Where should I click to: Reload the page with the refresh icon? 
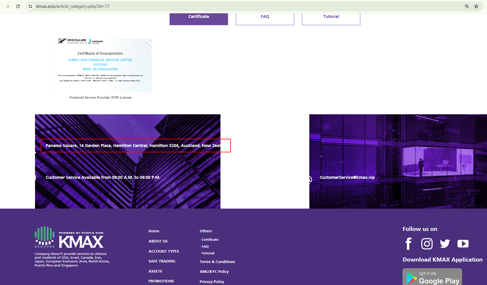[18, 6]
